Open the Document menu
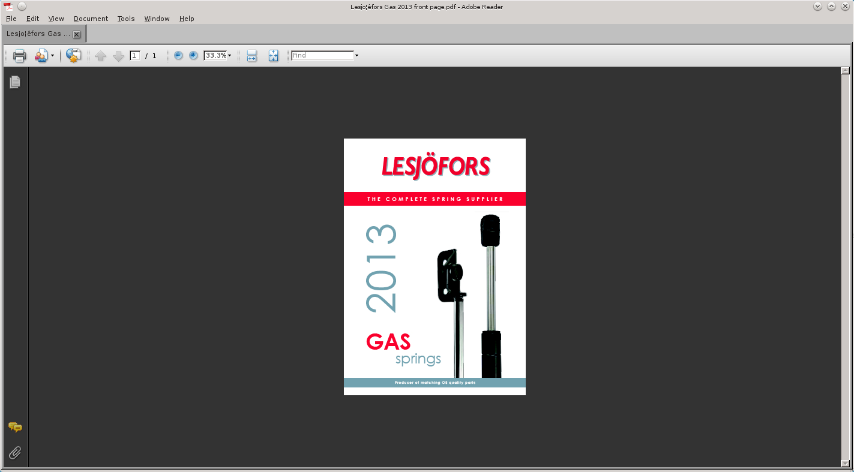 [91, 19]
